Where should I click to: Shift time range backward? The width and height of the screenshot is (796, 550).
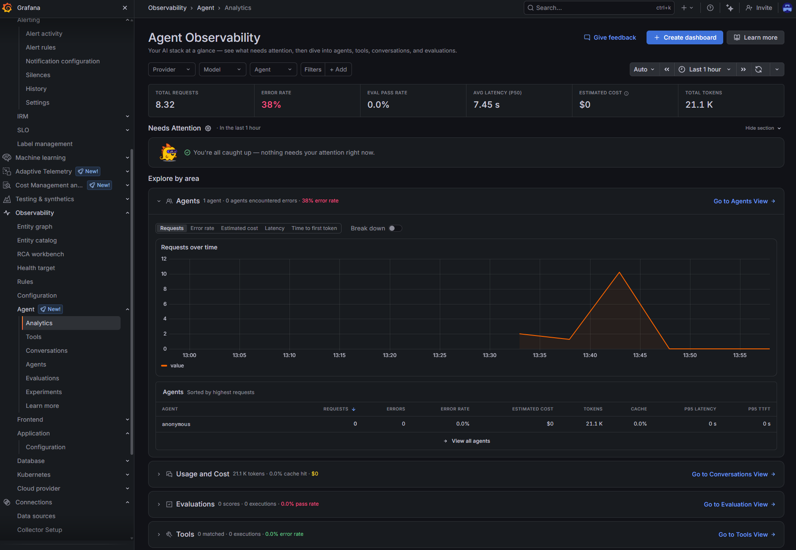click(x=667, y=69)
